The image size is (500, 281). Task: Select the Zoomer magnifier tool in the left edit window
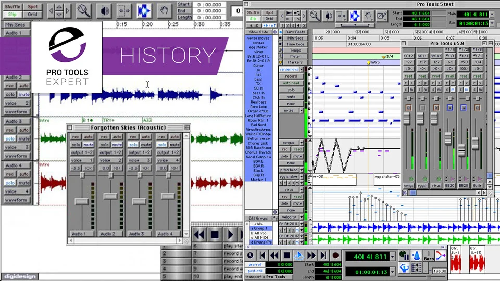(x=83, y=11)
